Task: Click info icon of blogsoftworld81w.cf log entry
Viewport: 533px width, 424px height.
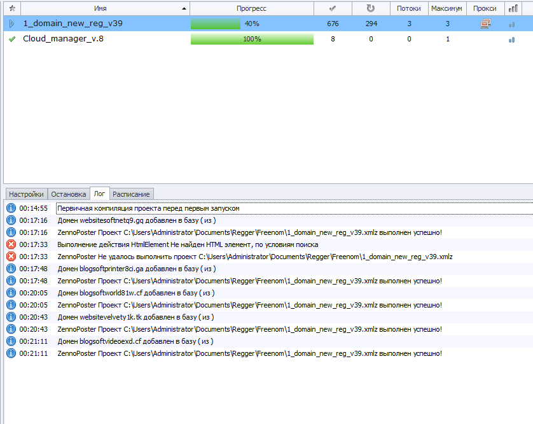Action: 11,293
